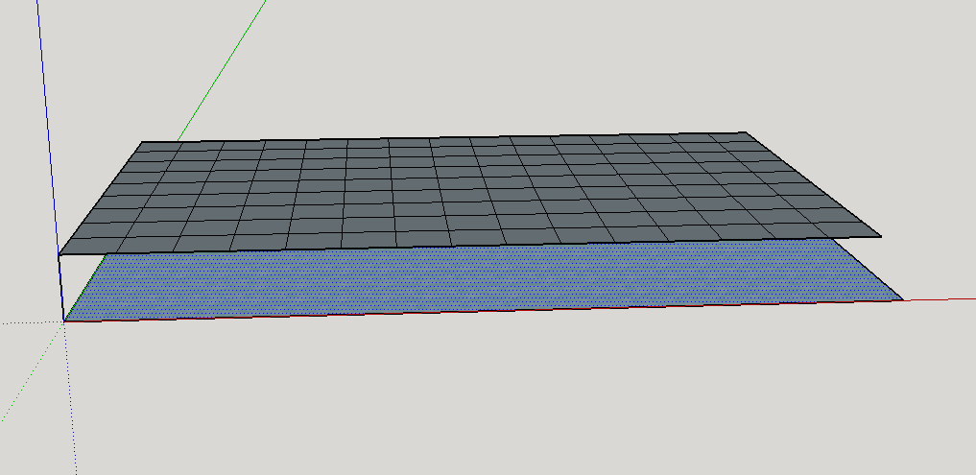Select the back edge of the gray grid
The width and height of the screenshot is (976, 475).
[x=441, y=138]
